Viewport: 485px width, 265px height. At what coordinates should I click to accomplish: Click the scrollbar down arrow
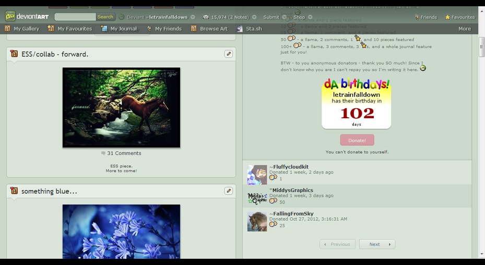tap(481, 255)
